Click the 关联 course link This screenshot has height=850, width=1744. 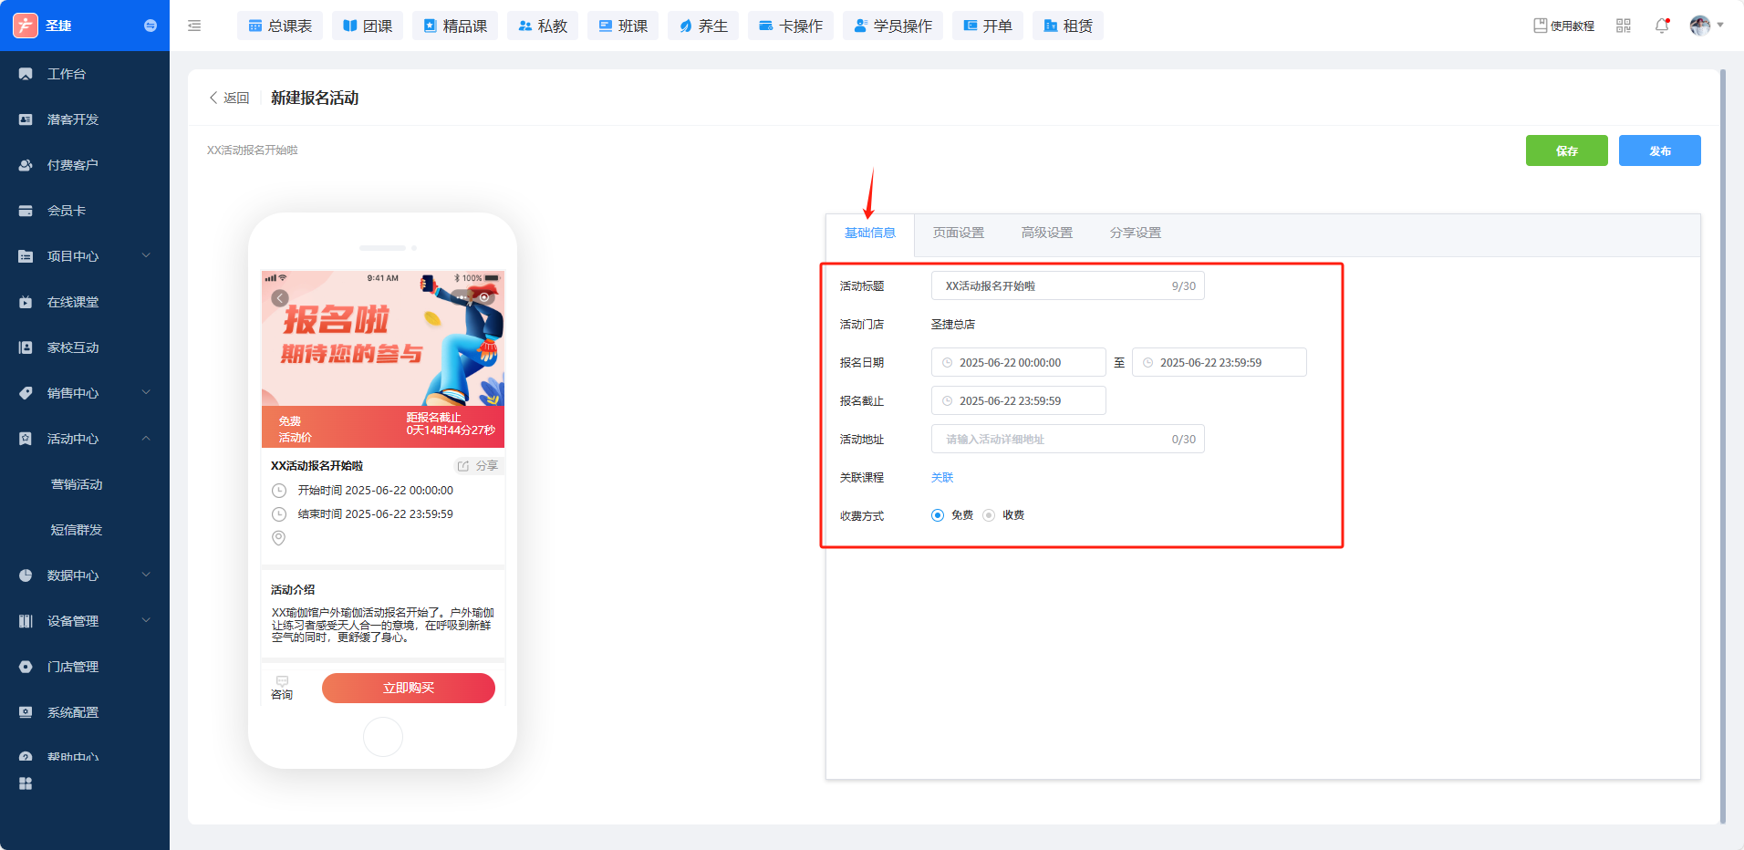[x=941, y=477]
